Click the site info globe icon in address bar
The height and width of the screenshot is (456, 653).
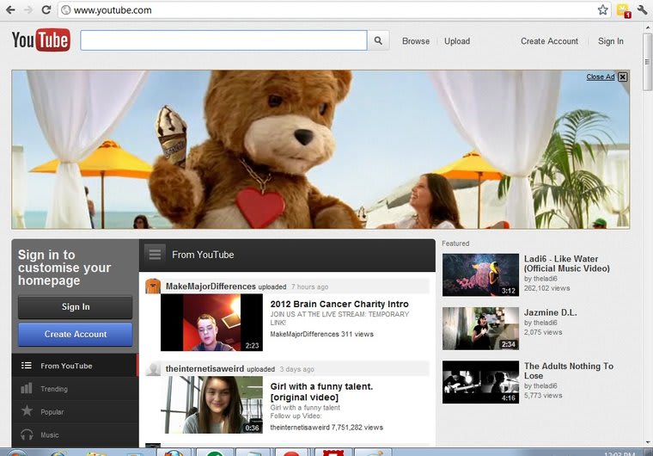[66, 10]
